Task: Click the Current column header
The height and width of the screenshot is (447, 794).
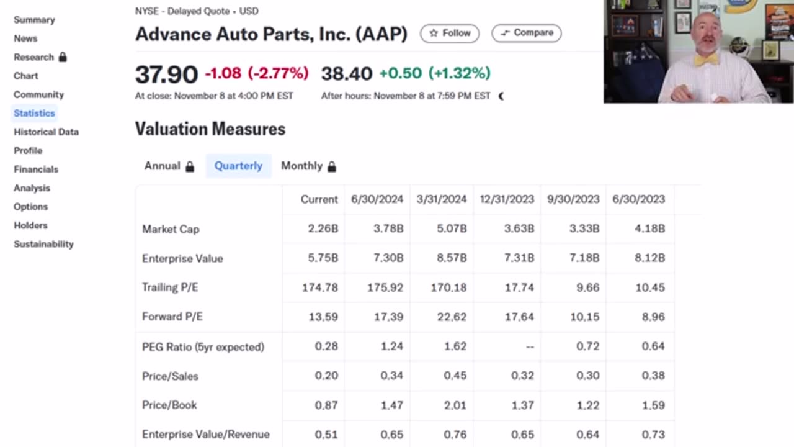Action: 319,199
